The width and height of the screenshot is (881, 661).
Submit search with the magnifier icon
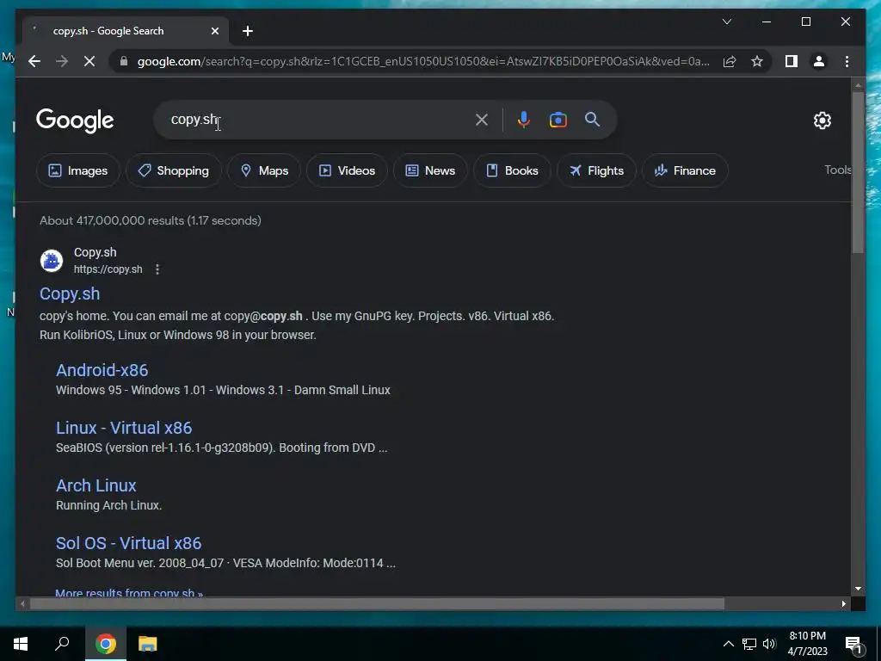(592, 120)
